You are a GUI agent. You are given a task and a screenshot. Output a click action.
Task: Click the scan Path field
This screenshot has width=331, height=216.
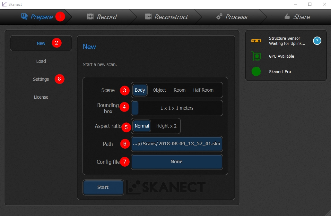177,144
